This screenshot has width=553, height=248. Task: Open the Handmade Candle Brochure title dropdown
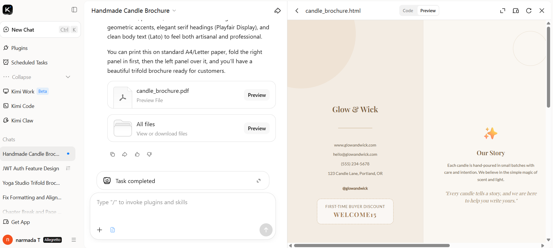click(x=174, y=11)
